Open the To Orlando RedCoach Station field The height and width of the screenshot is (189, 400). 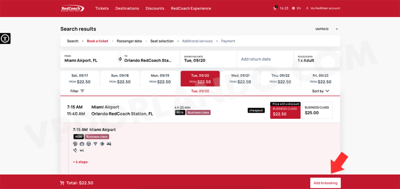(x=150, y=59)
